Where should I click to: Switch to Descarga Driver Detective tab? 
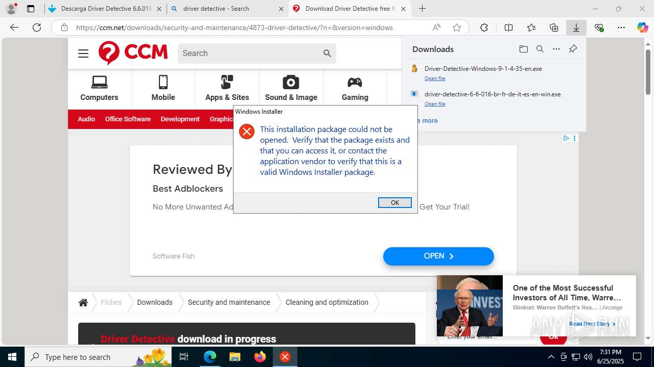[x=106, y=9]
